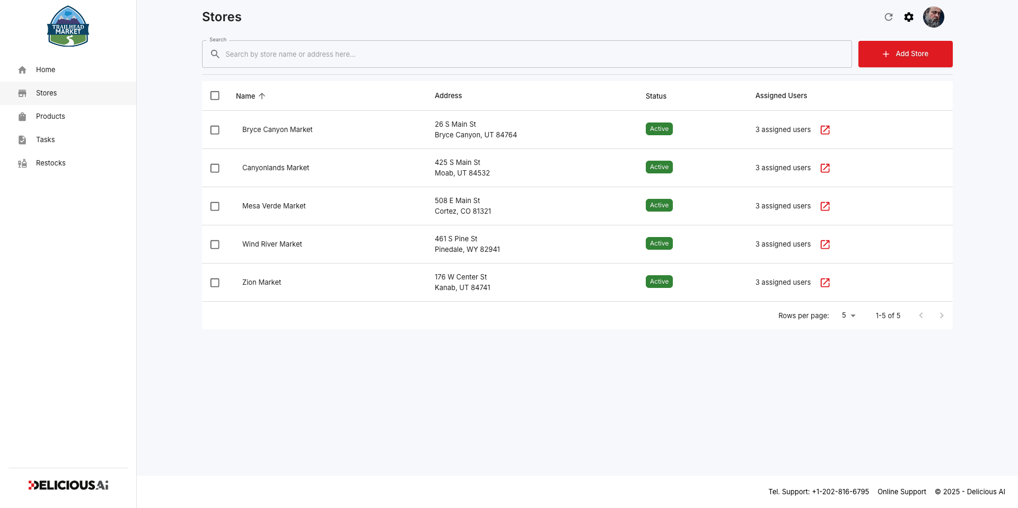This screenshot has height=508, width=1018.
Task: Click the Products bag icon in sidebar
Action: 22,117
